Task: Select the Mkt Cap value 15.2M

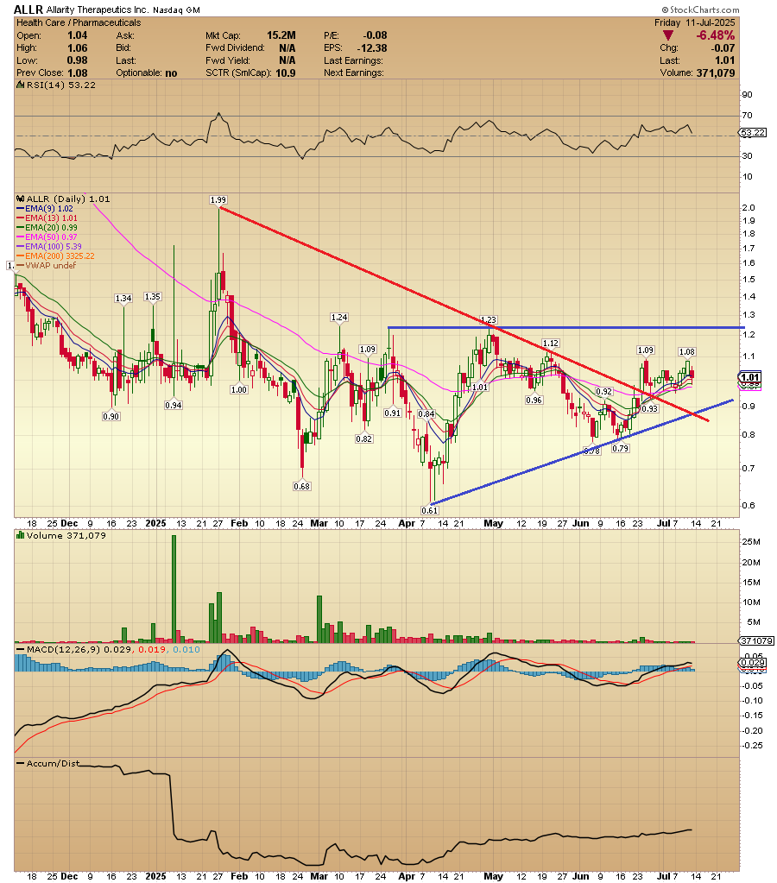Action: 281,35
